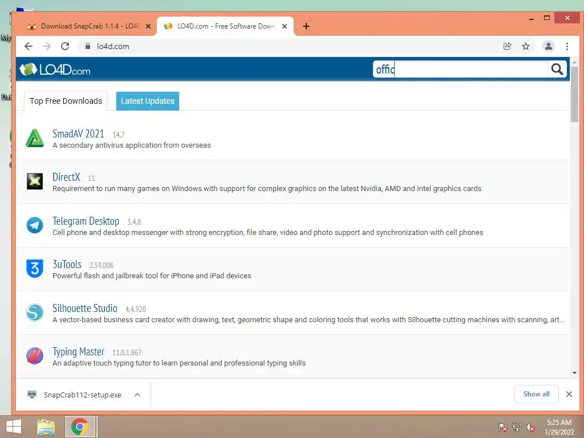Click the search field containing 'offic'
Screen dimensions: 584x438
(460, 69)
